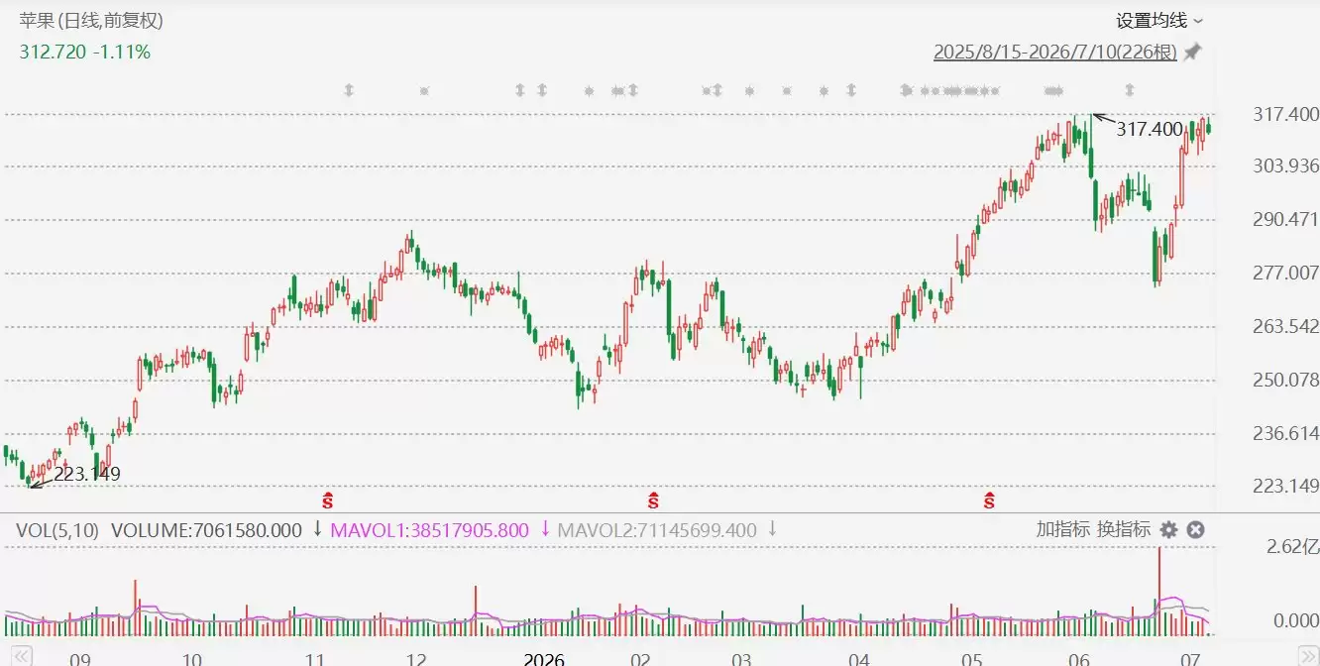This screenshot has width=1320, height=666.
Task: Click the double left arrow scroll icon
Action: 22,655
